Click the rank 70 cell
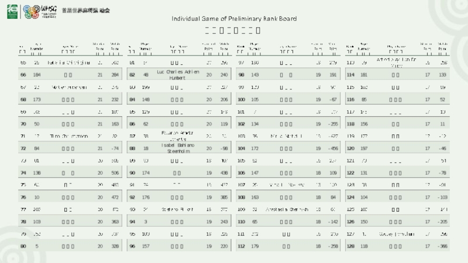Screen dimensions: 468x263 [x=23, y=124]
